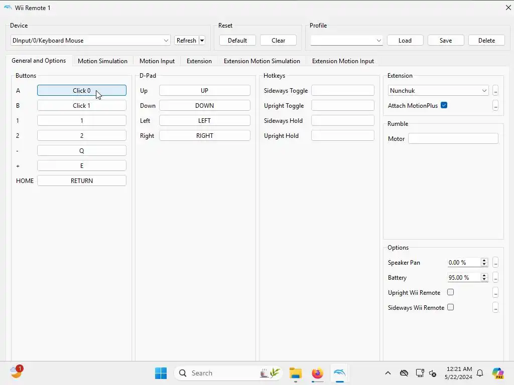Open Extension Motion Input tab
Viewport: 514px width, 385px height.
343,61
